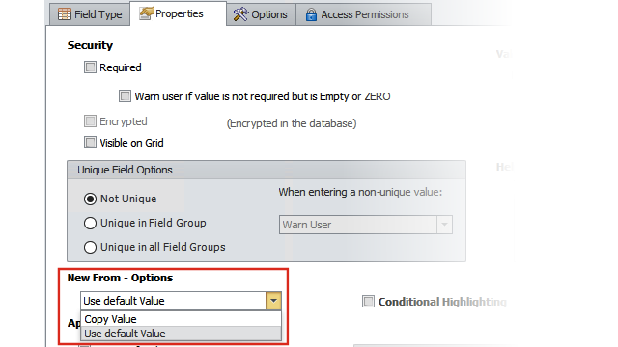Open the Options tab
The height and width of the screenshot is (347, 618).
point(261,14)
